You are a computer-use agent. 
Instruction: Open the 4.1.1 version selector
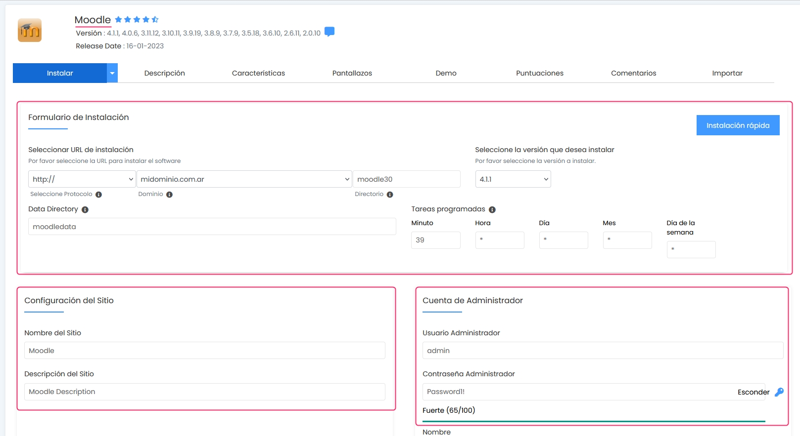tap(513, 179)
